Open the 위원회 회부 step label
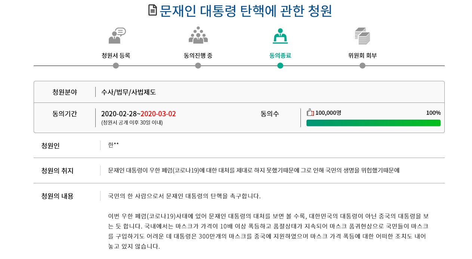 [363, 56]
